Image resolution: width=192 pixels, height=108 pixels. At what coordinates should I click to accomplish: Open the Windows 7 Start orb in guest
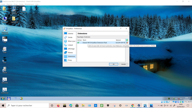pyautogui.click(x=3, y=99)
